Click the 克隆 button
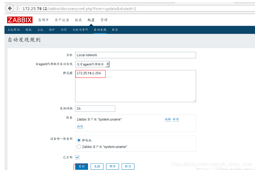Viewport: 255px width, 170px height. pyautogui.click(x=97, y=166)
